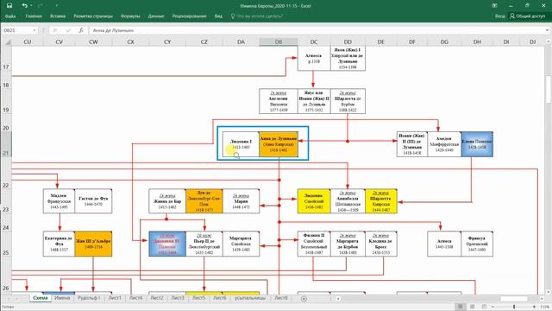Click the Амадея Монферратская cell

coord(444,144)
